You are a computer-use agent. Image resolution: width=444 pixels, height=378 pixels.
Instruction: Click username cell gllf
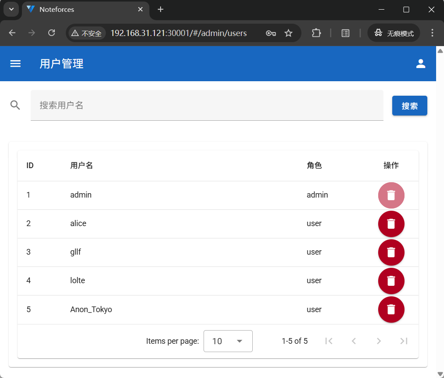[x=75, y=252]
